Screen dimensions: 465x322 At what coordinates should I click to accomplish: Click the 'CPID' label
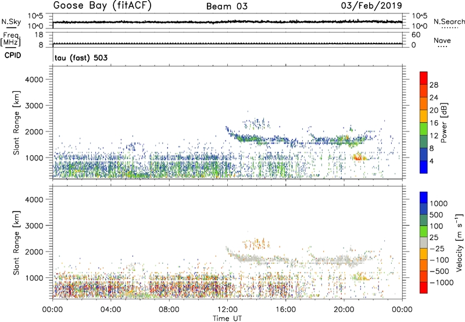(13, 55)
